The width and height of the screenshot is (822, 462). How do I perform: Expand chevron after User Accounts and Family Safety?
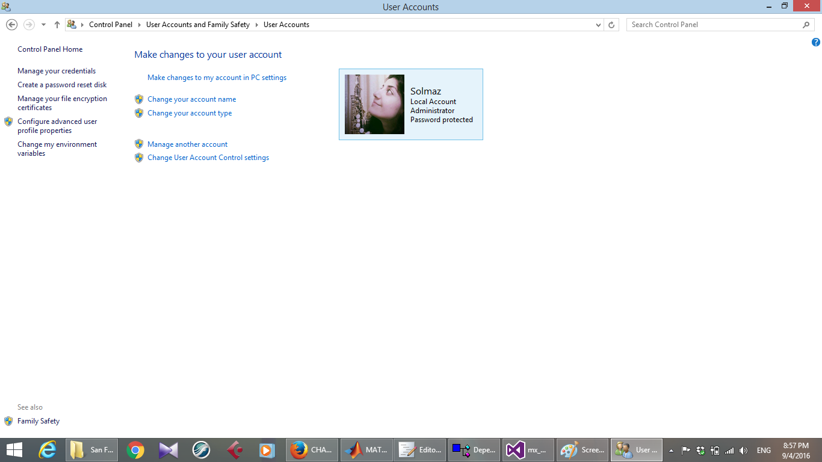(256, 25)
